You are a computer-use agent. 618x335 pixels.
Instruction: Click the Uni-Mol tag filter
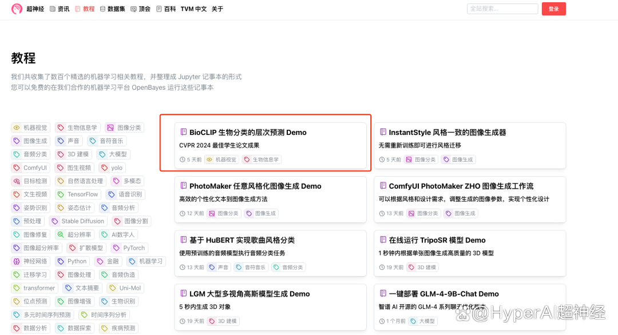(125, 288)
